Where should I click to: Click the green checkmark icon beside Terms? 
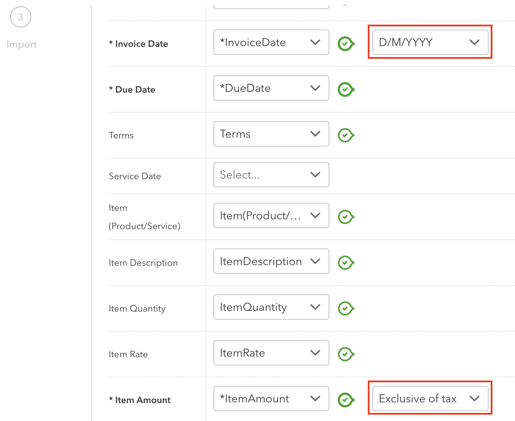tap(346, 135)
